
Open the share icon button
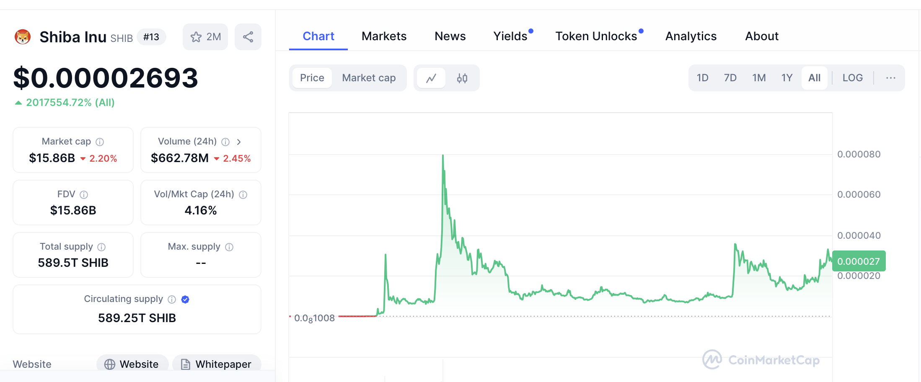click(x=248, y=37)
